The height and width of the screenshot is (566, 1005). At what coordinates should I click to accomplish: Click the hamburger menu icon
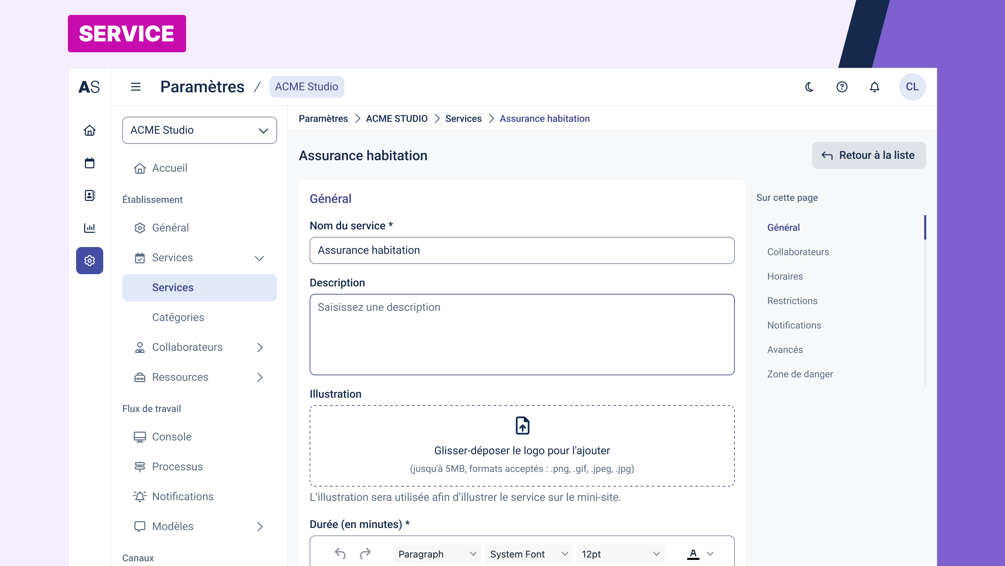(135, 87)
